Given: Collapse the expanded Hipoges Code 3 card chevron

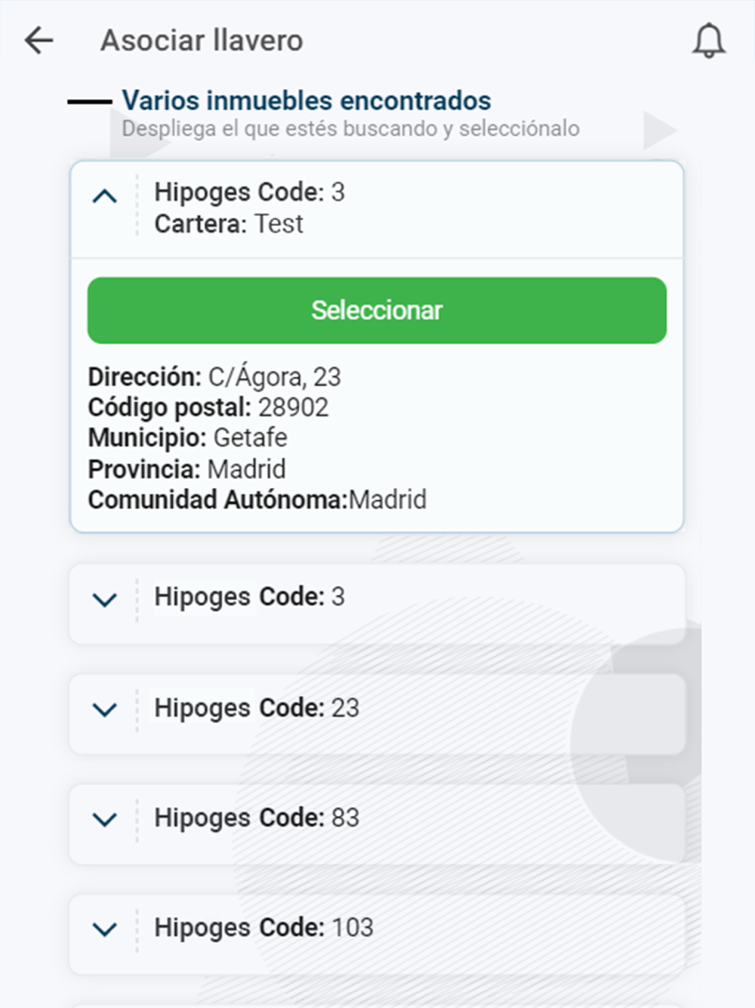Looking at the screenshot, I should coord(104,197).
